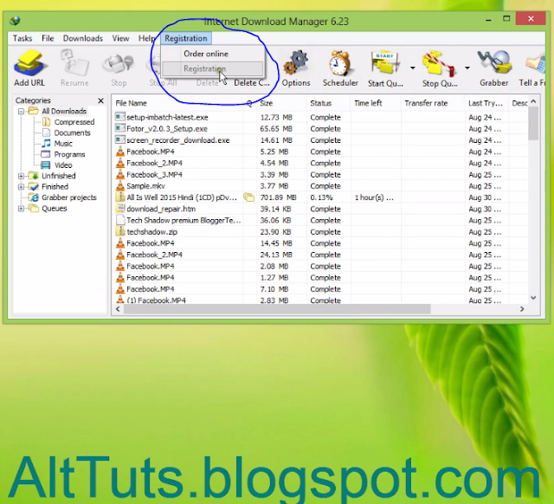Click IDM globe icon in title bar
The height and width of the screenshot is (504, 554).
pos(15,21)
